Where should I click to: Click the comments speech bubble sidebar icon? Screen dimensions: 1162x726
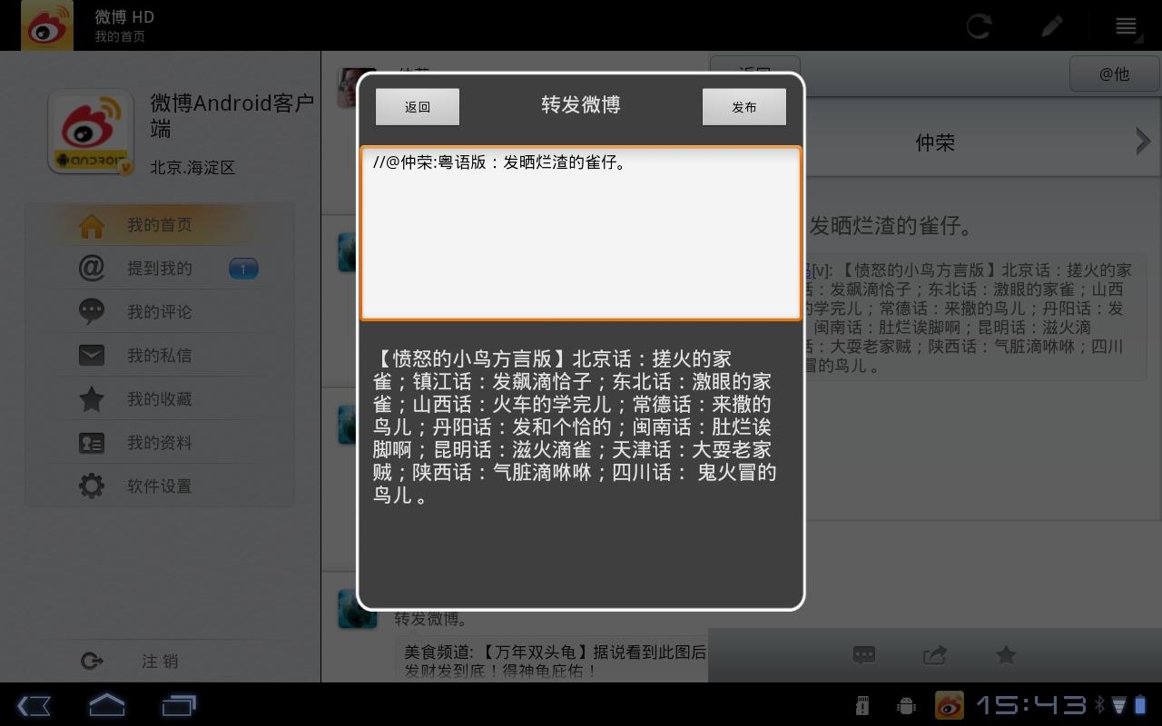coord(91,311)
